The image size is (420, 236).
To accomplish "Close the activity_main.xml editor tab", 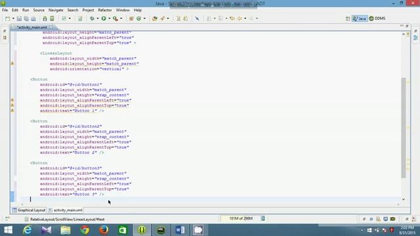I will pos(51,27).
